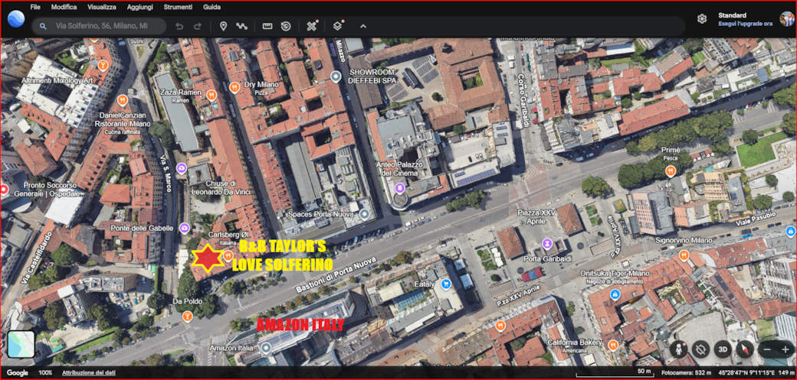
Task: Open the map style thumbnail
Action: point(21,345)
